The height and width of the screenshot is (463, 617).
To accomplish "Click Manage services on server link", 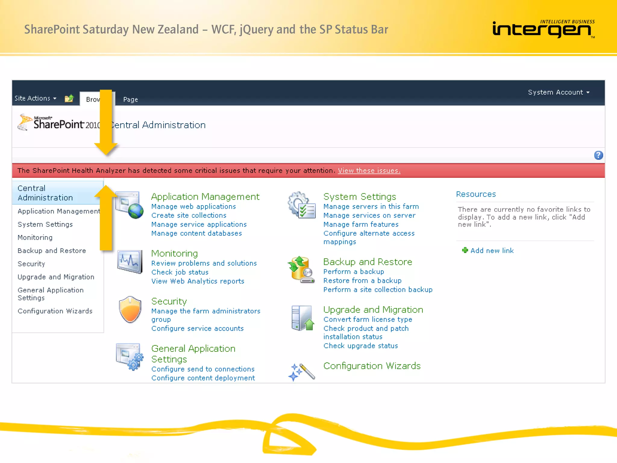I will click(x=369, y=216).
